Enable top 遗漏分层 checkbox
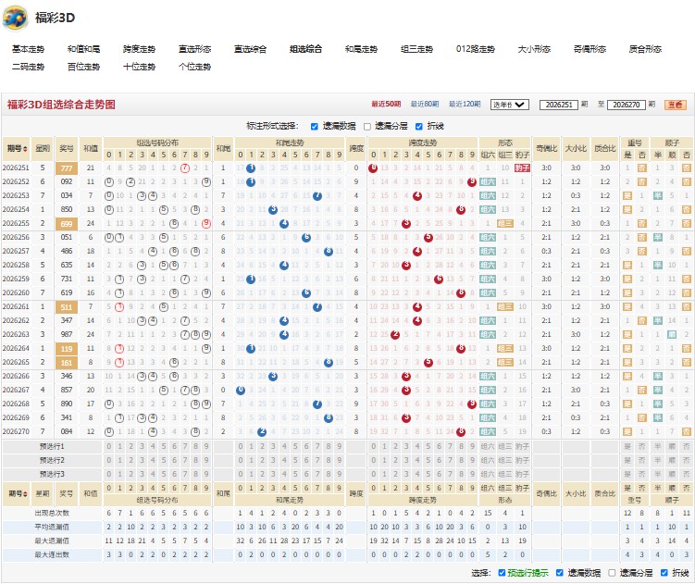This screenshot has height=584, width=695. (367, 127)
